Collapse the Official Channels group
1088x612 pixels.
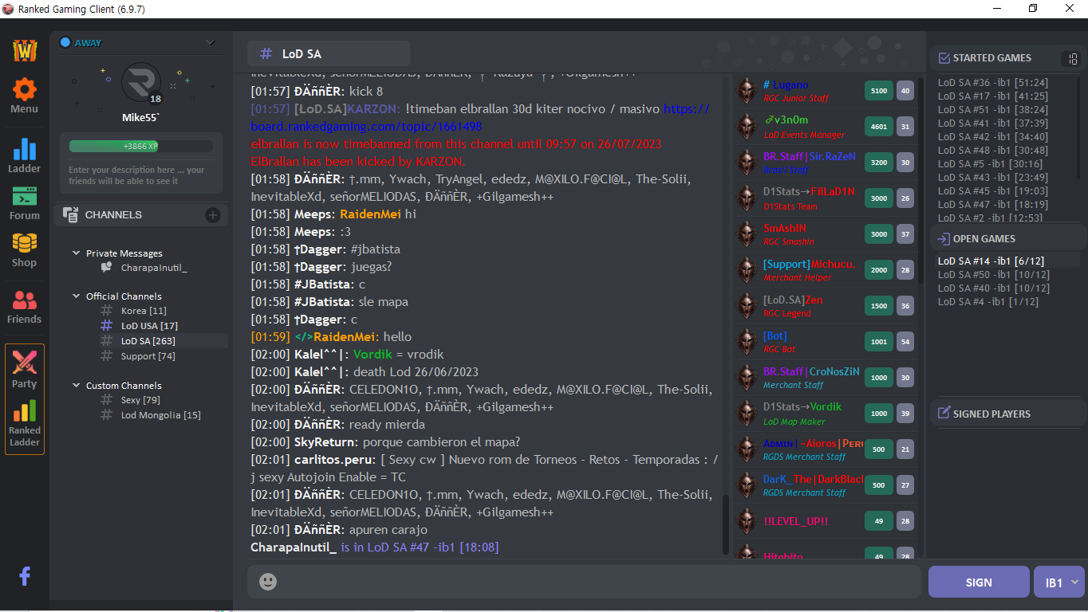(x=76, y=296)
